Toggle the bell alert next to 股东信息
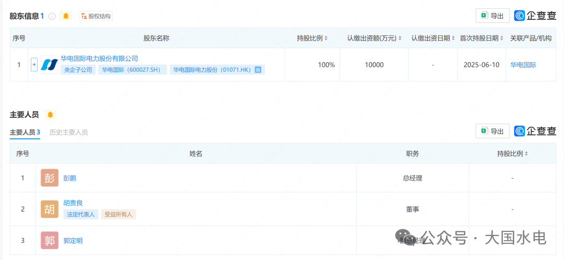Image resolution: width=564 pixels, height=260 pixels. pos(66,16)
